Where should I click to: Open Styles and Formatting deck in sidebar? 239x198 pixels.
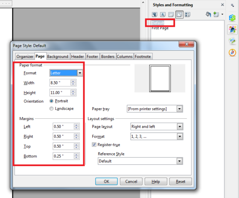[x=232, y=29]
